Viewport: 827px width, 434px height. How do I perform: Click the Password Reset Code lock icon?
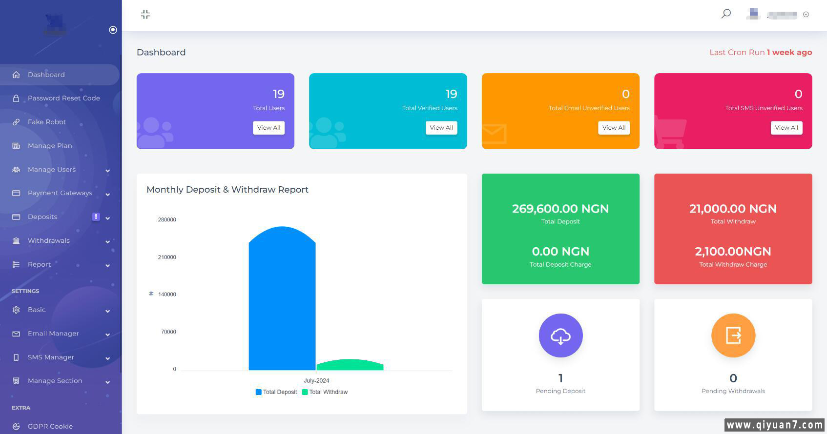[16, 99]
